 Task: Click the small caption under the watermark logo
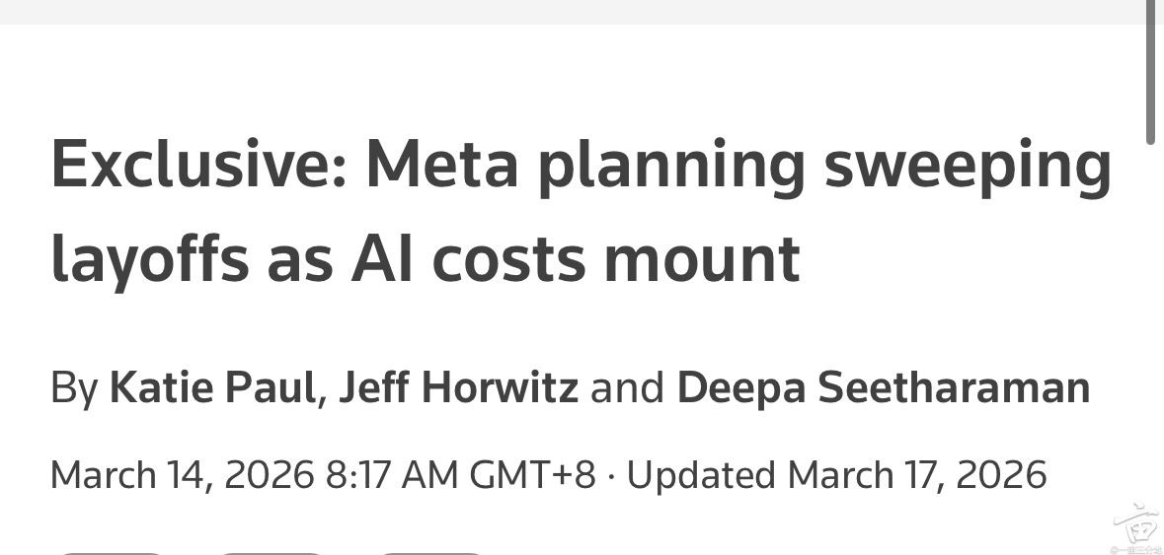[1132, 547]
